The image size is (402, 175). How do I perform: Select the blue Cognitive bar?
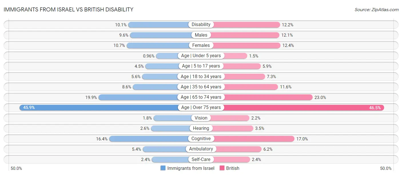pos(149,139)
